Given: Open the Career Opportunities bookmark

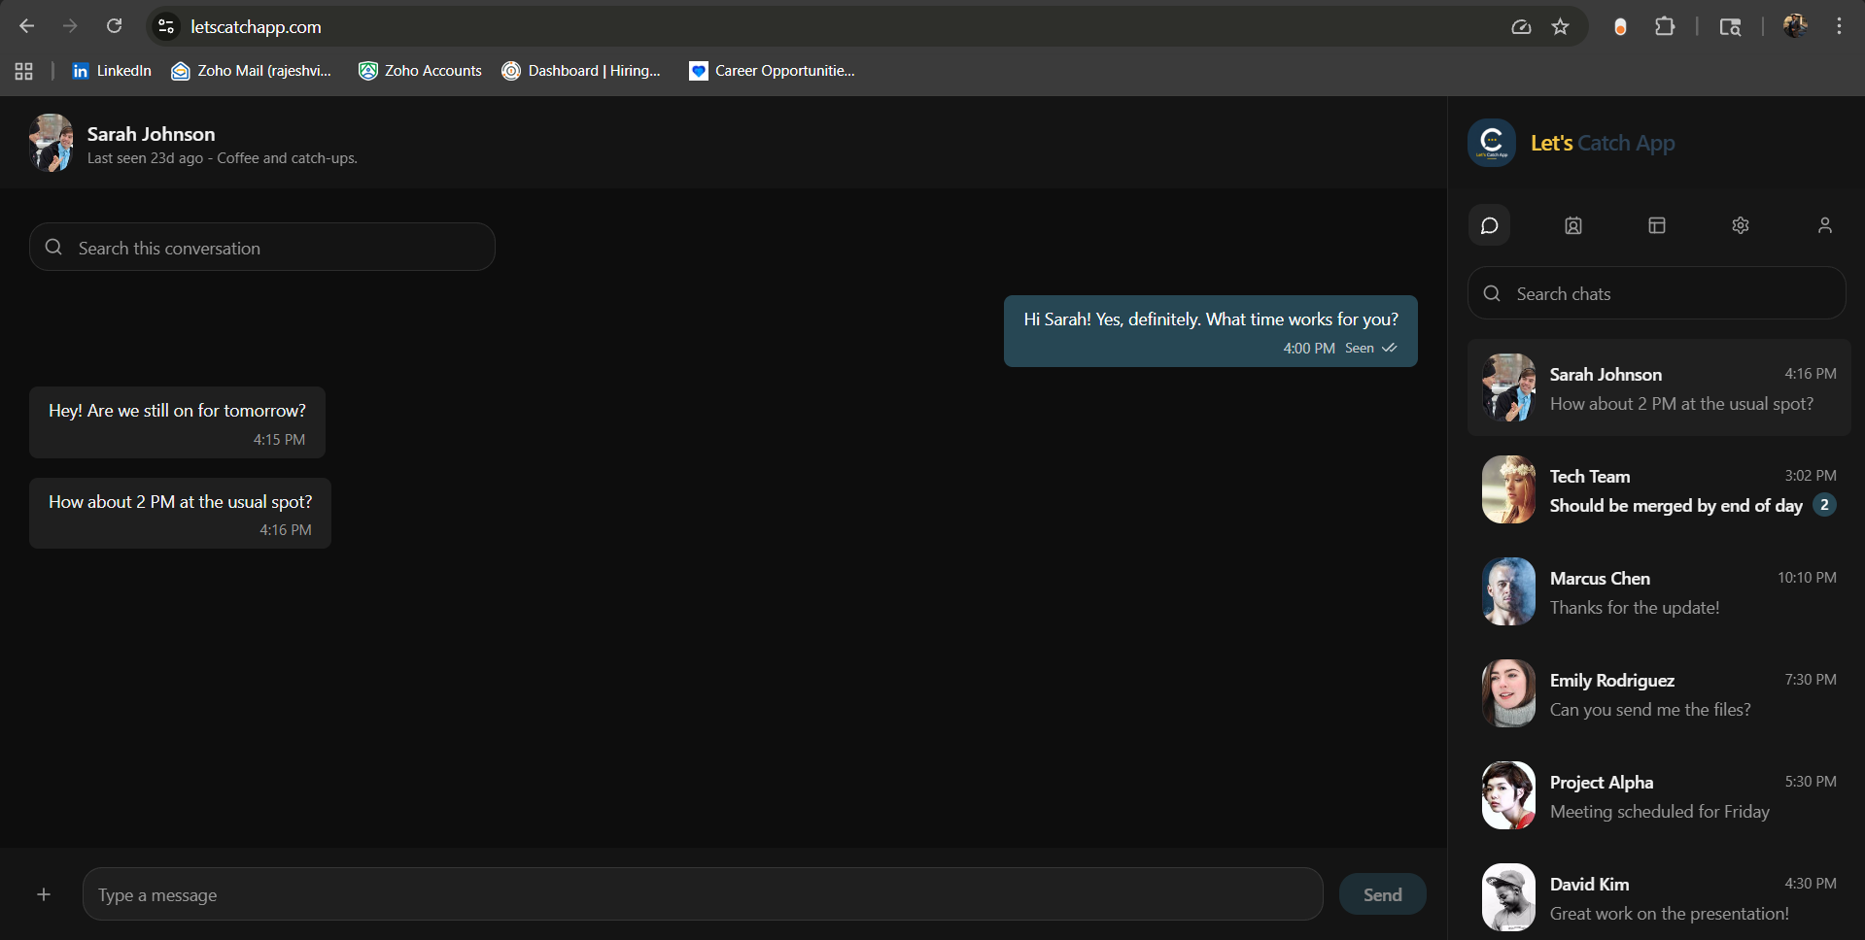Looking at the screenshot, I should click(x=772, y=71).
